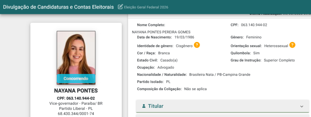Click the NAYANA PONTES name heading

[x=76, y=91]
